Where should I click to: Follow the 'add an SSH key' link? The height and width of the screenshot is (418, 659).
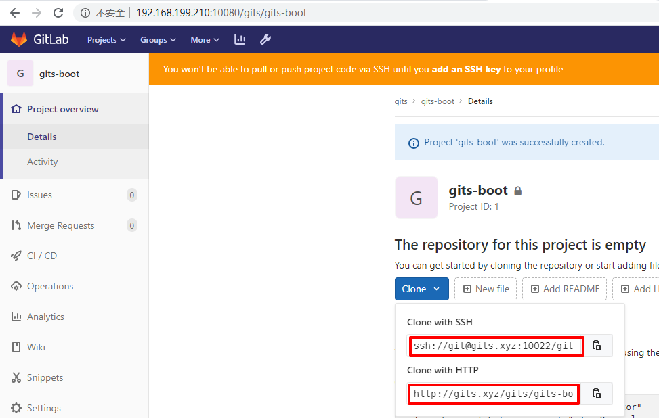click(x=466, y=69)
